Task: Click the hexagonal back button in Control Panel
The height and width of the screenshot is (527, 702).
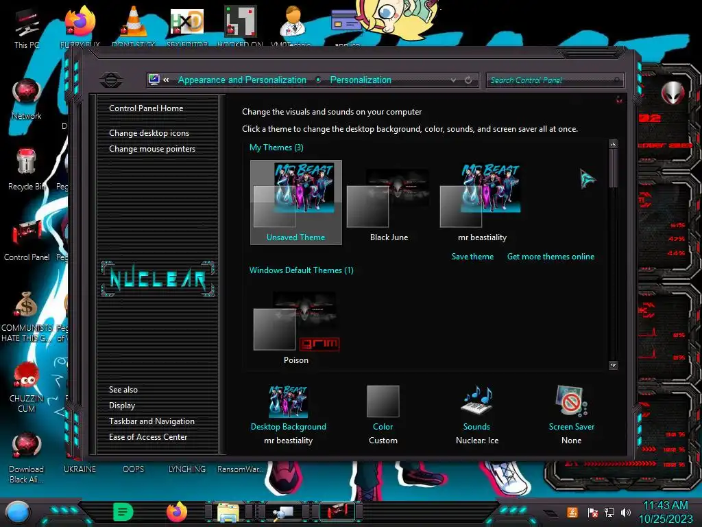Action: [111, 80]
